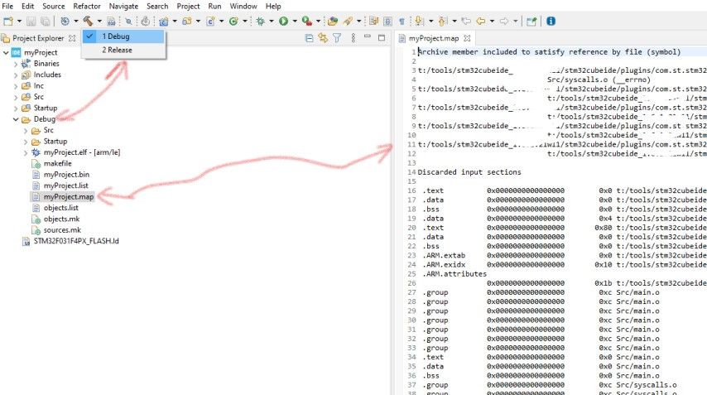This screenshot has height=395, width=707.
Task: Toggle Link with Editor in Project Explorer
Action: point(323,38)
